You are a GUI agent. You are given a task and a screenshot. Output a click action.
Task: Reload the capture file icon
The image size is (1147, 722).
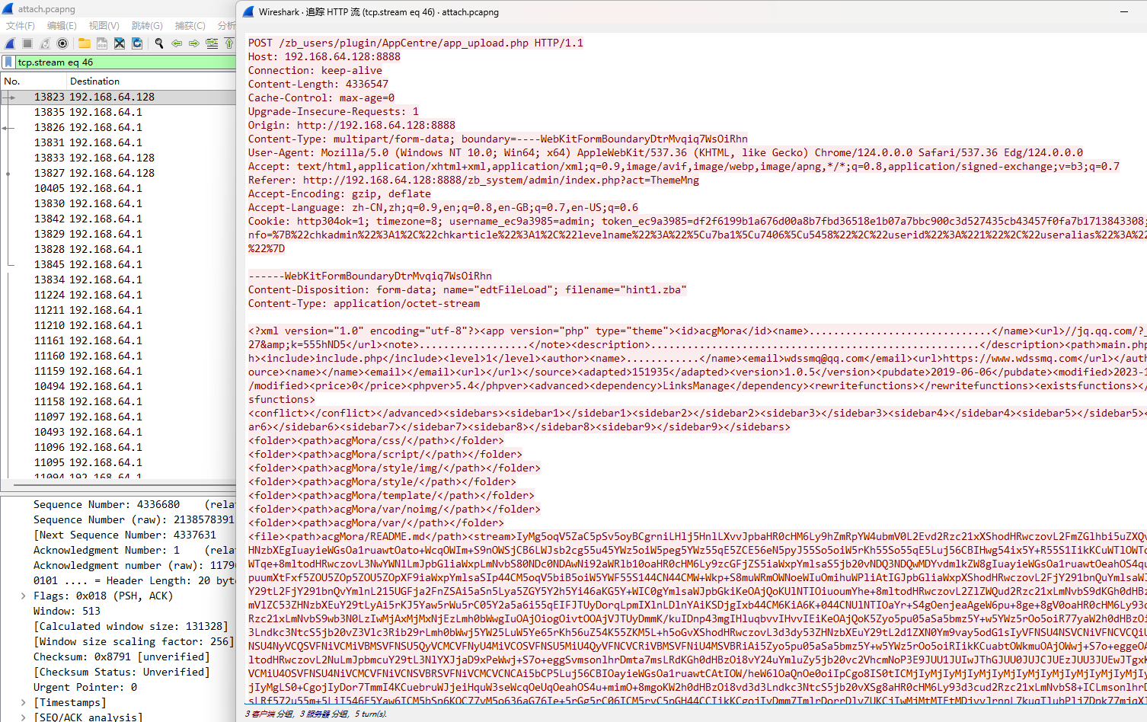(137, 43)
